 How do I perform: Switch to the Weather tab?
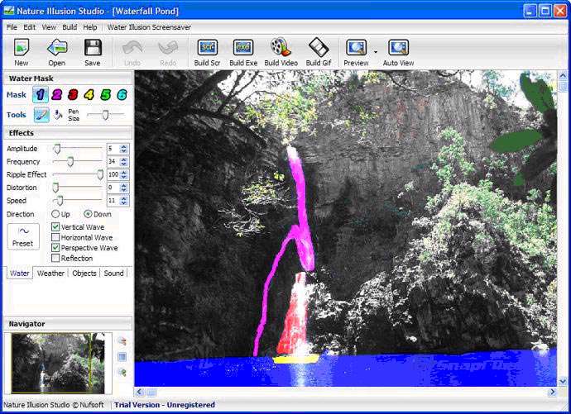point(50,274)
